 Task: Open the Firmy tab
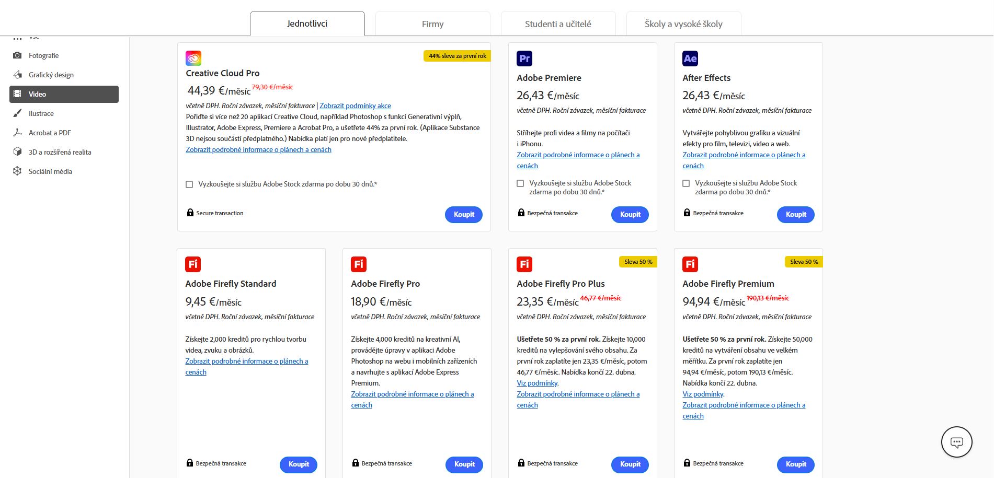click(433, 24)
